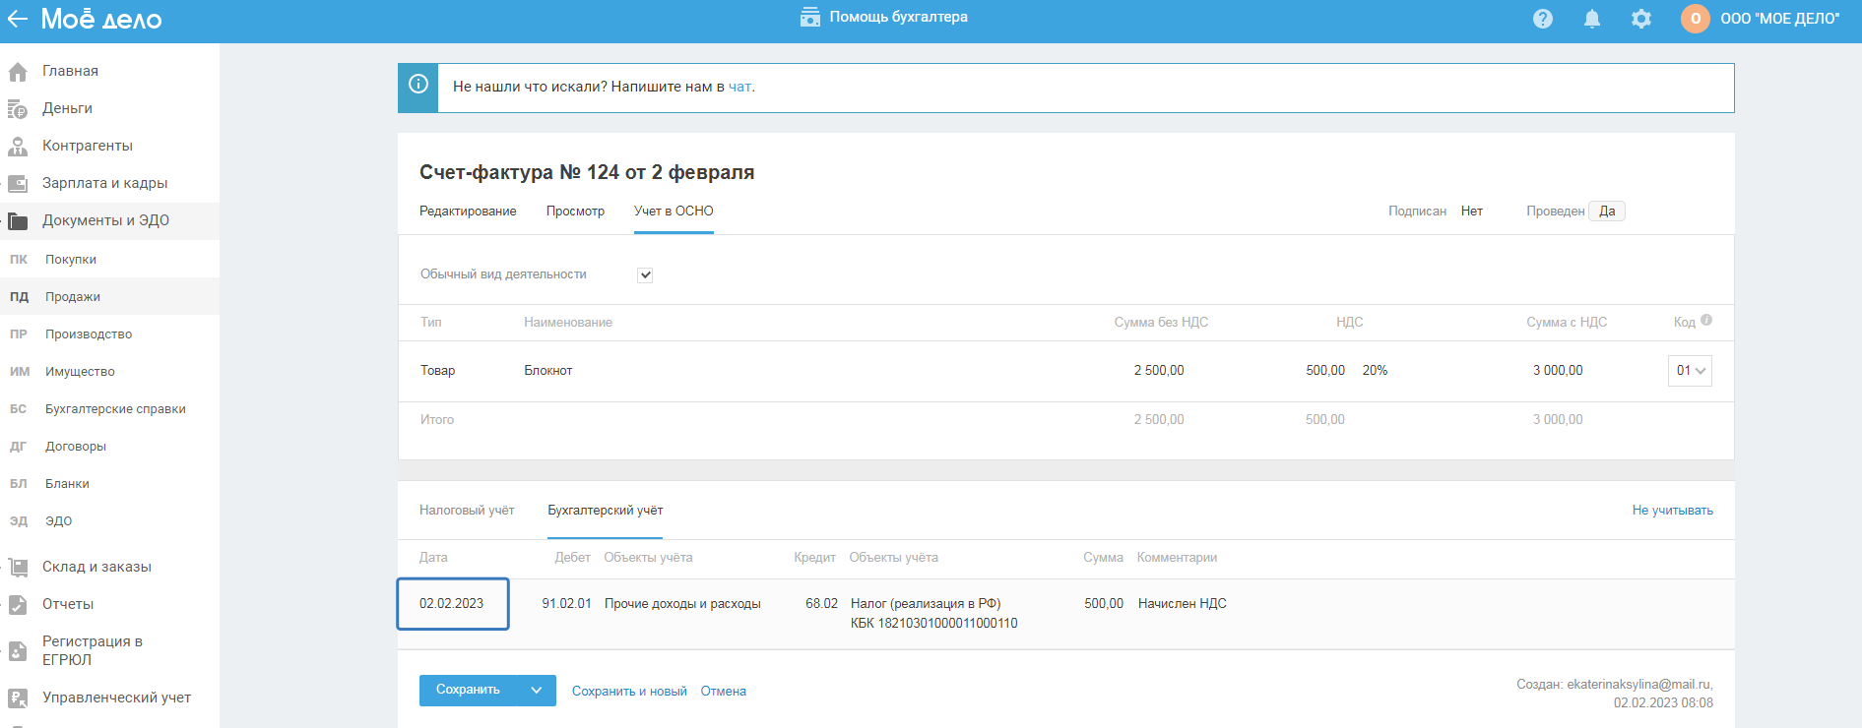
Task: Toggle the Проведен Да switch
Action: point(1606,212)
